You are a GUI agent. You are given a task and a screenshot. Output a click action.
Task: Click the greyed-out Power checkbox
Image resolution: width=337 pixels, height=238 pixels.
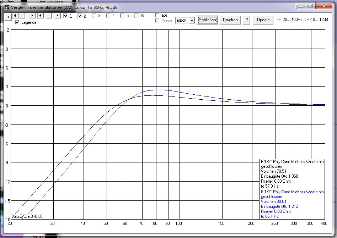click(x=157, y=21)
